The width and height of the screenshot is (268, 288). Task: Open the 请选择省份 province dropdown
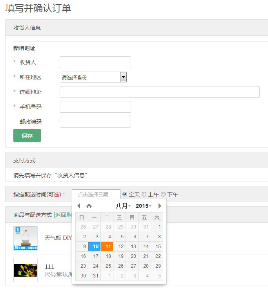coord(93,77)
